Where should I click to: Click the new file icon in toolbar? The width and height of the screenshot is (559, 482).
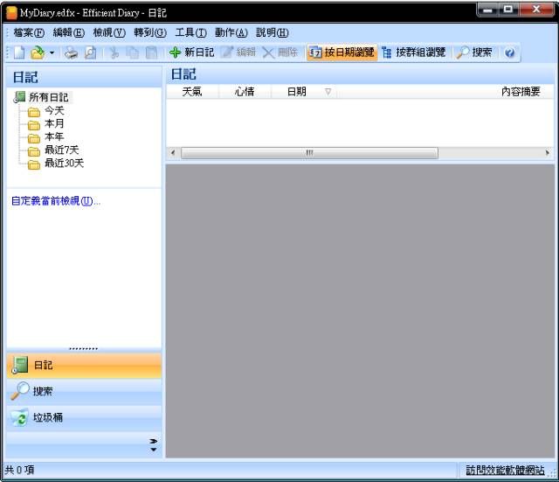pyautogui.click(x=19, y=52)
